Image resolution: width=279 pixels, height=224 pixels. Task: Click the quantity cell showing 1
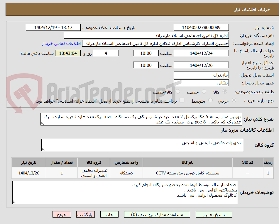(x=62, y=173)
